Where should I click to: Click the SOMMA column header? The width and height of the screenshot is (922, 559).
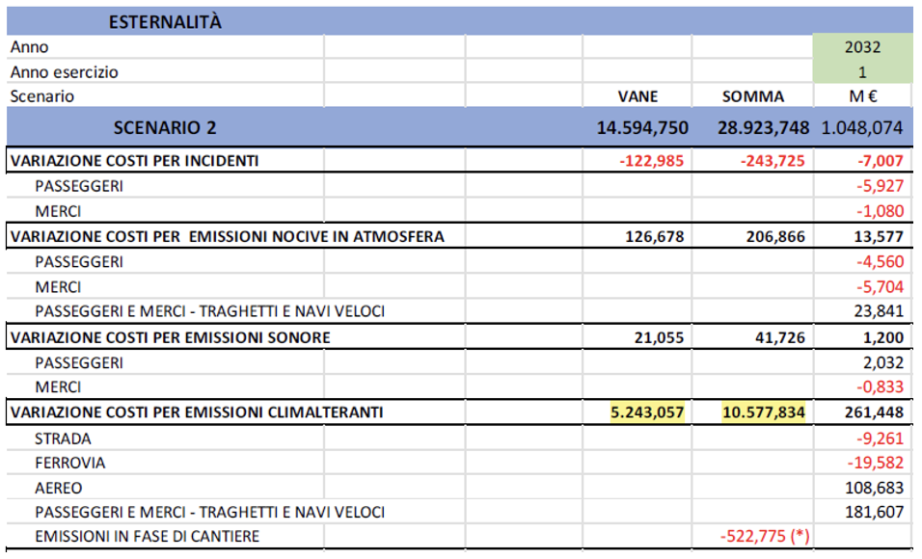pyautogui.click(x=752, y=96)
